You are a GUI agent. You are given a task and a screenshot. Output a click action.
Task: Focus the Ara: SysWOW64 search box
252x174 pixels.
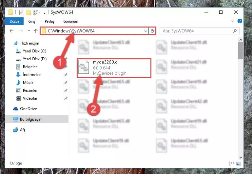(199, 31)
